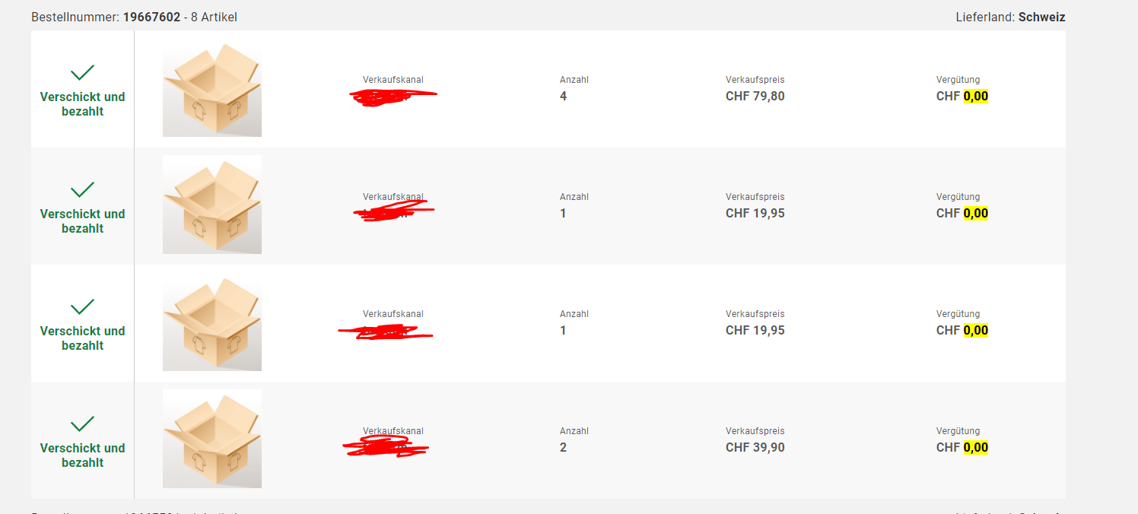Click order number 19667602
Screen dimensions: 1138x514
point(151,17)
